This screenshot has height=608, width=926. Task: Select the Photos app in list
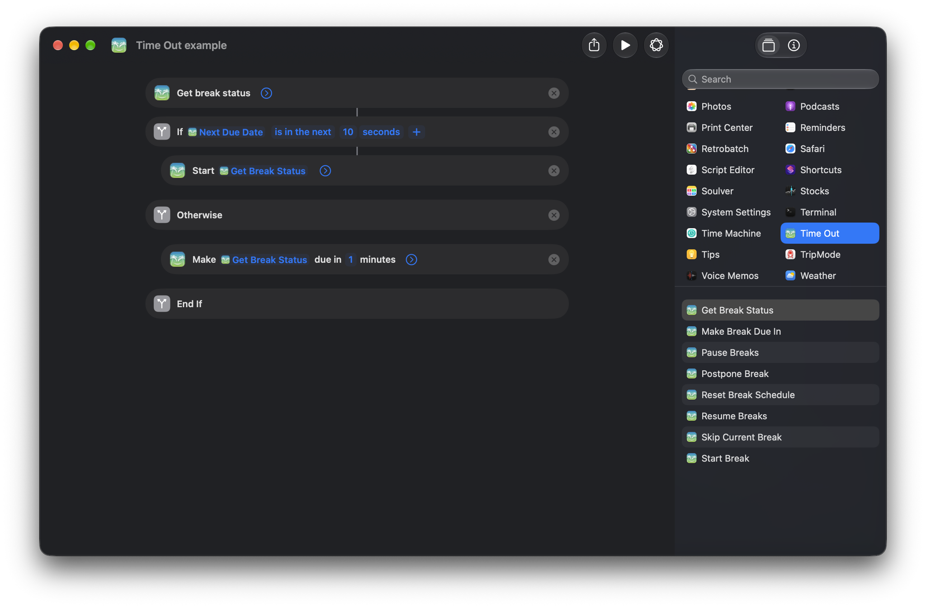point(731,107)
